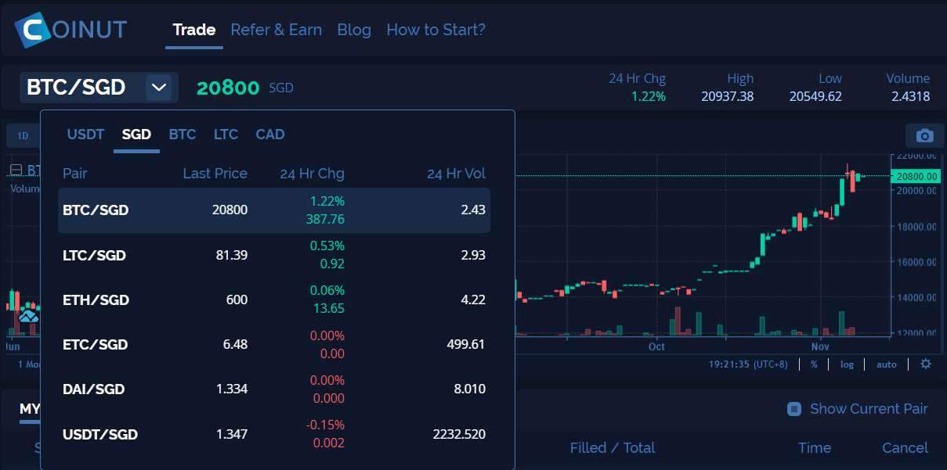Open chart settings gear icon
Viewport: 947px width, 470px height.
coord(926,364)
